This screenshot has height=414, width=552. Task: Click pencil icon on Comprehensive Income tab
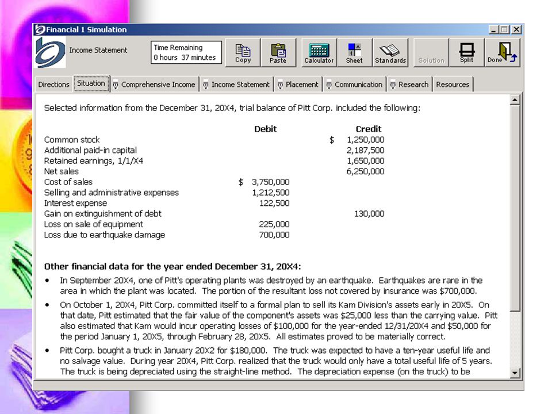(116, 85)
